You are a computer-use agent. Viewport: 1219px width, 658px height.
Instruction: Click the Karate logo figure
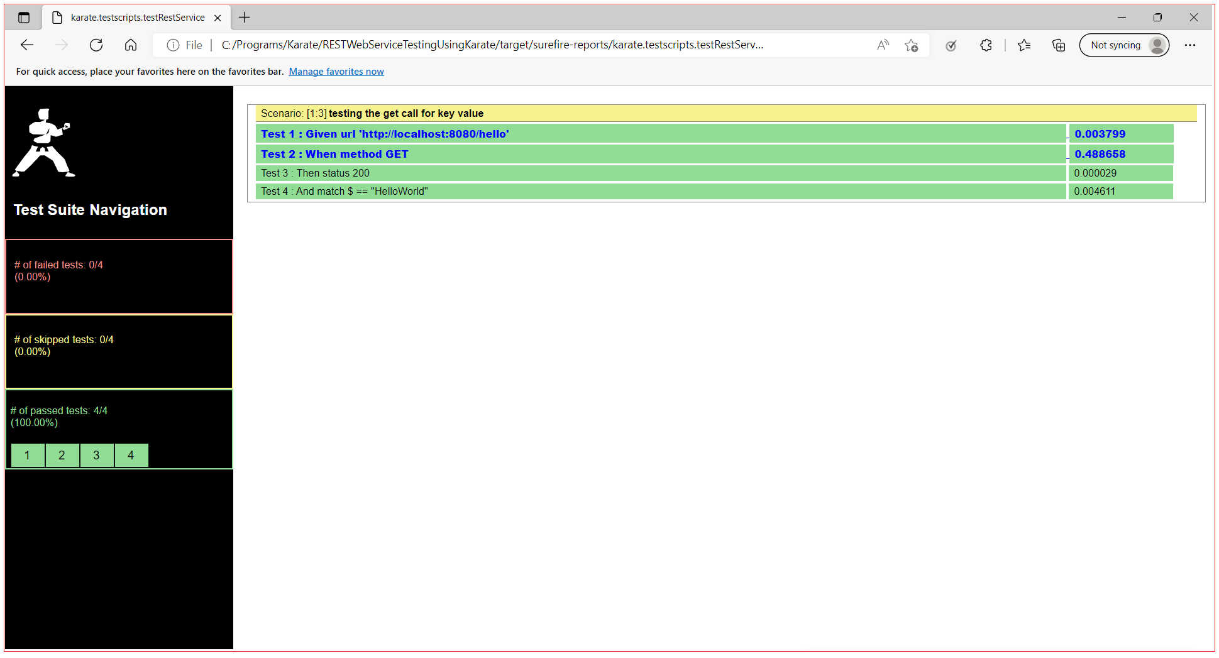point(43,143)
